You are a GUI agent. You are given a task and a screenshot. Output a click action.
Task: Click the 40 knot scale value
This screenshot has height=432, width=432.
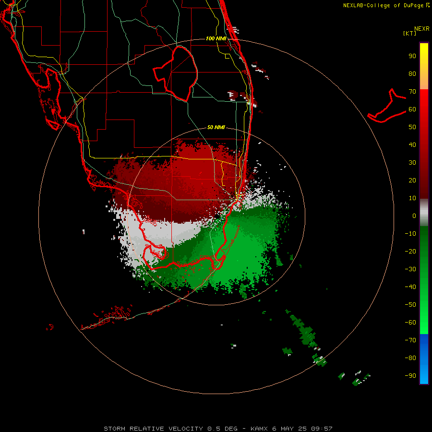pyautogui.click(x=412, y=145)
